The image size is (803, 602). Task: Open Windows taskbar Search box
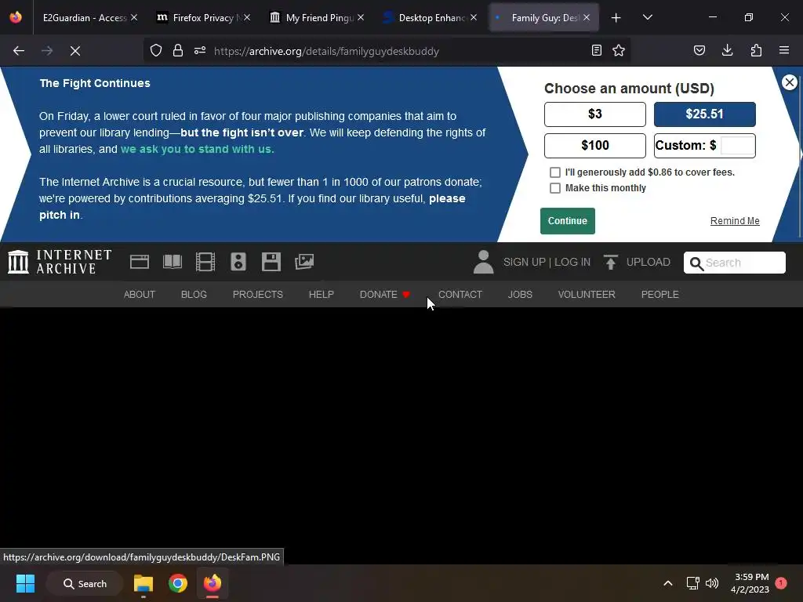pyautogui.click(x=85, y=583)
